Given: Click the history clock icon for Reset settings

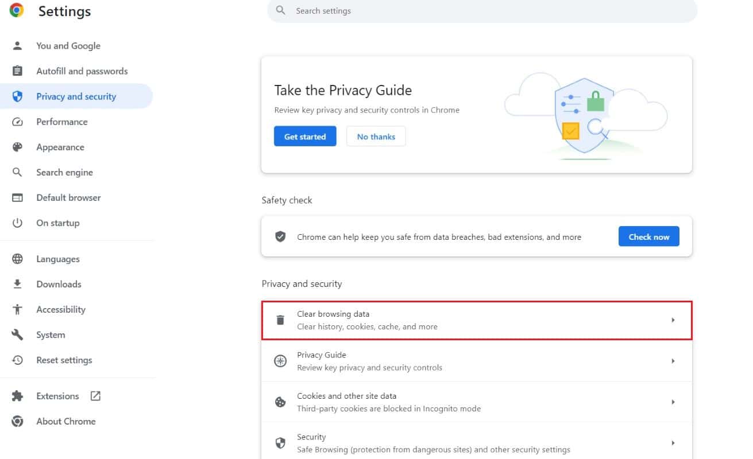Looking at the screenshot, I should pyautogui.click(x=17, y=360).
